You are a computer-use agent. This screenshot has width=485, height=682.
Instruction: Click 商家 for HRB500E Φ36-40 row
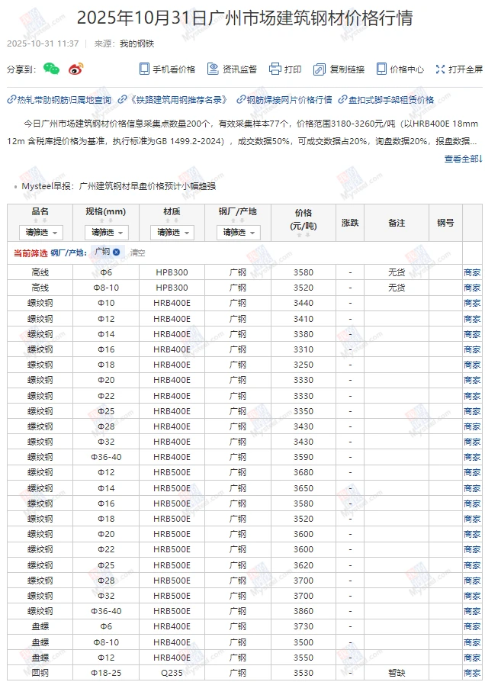tap(472, 612)
